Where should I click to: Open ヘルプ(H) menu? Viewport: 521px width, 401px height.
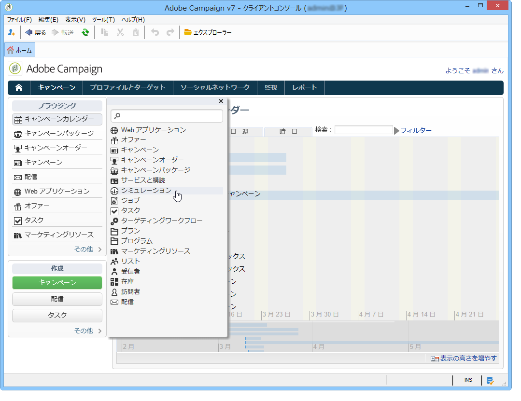(133, 20)
